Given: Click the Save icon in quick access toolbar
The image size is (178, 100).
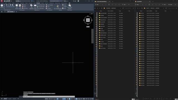Looking at the screenshot, I should click(8, 1).
